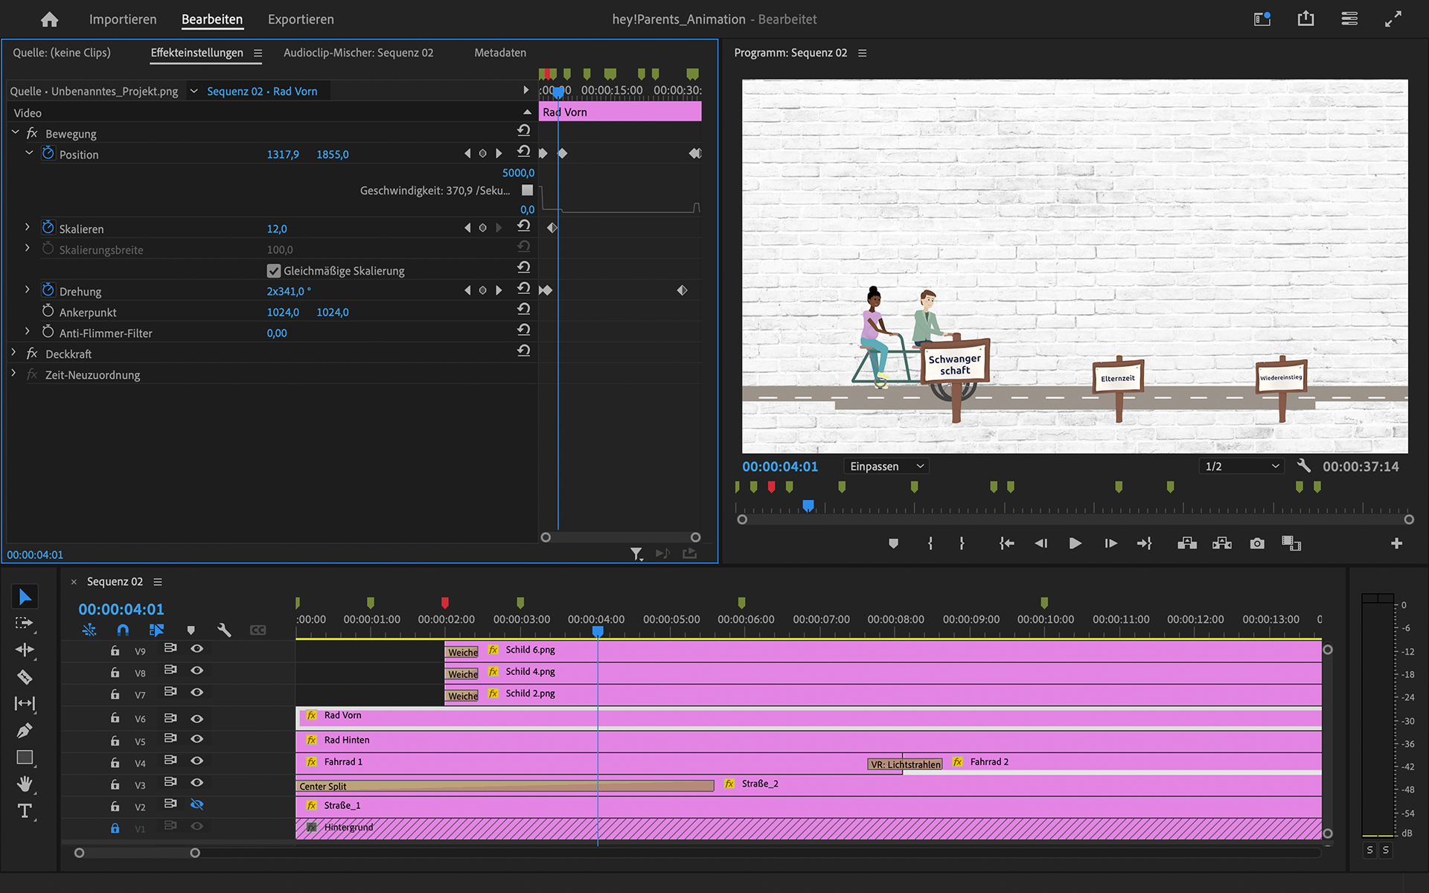Expand the Drehung property
The width and height of the screenshot is (1429, 893).
[28, 289]
